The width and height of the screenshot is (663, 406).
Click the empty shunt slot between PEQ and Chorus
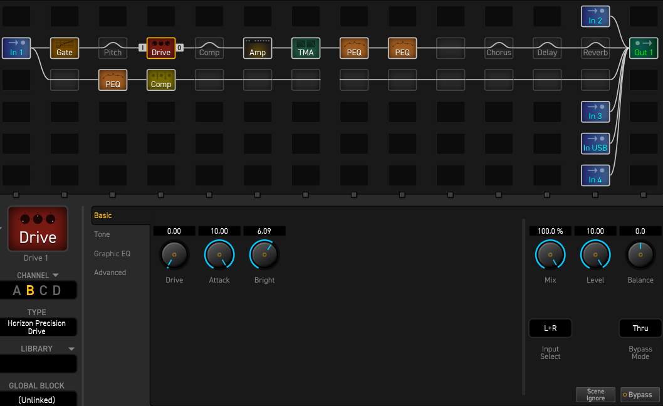451,48
